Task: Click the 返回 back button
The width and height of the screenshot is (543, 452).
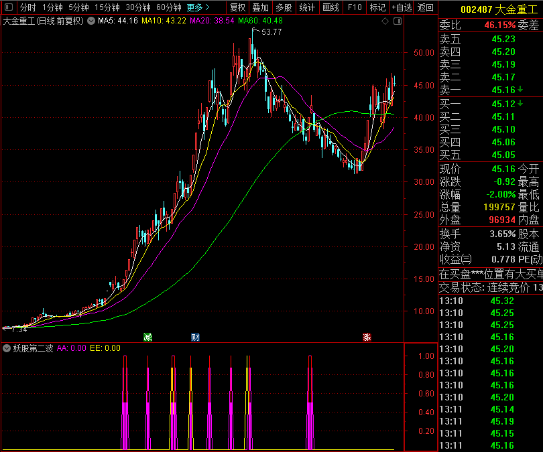Action: 426,8
